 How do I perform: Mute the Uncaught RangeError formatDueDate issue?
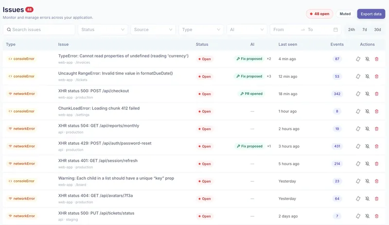[368, 76]
